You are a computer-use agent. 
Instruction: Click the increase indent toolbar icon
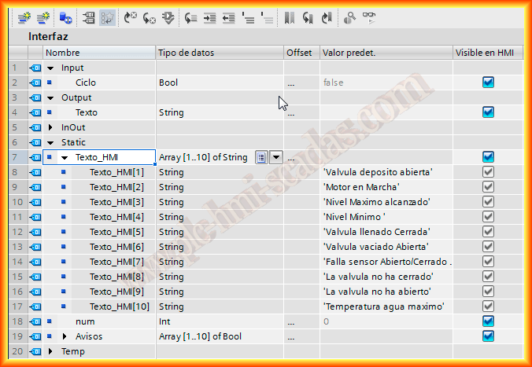coord(209,17)
